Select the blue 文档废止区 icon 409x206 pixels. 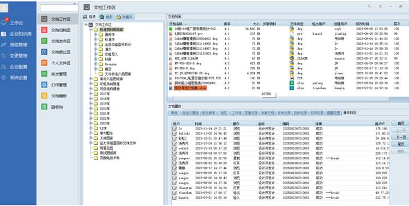point(44,52)
